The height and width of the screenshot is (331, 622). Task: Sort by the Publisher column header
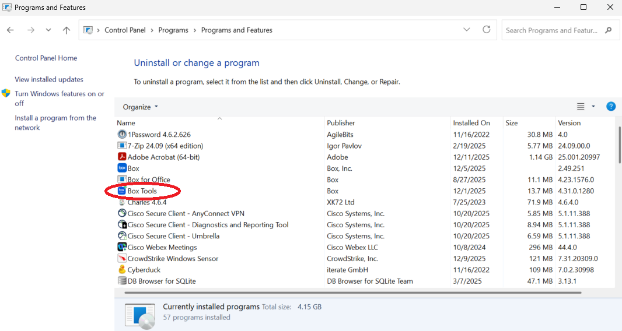(341, 123)
